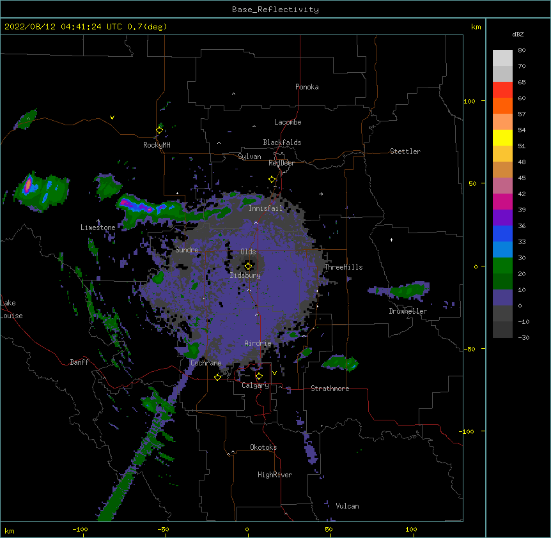Click the dBZ legend heading
Image resolution: width=551 pixels, height=538 pixels.
coord(518,34)
